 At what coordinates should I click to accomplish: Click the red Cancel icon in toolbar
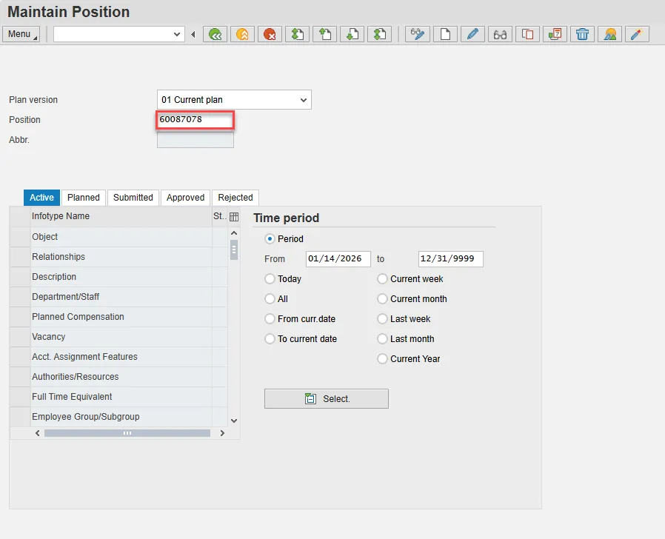270,34
